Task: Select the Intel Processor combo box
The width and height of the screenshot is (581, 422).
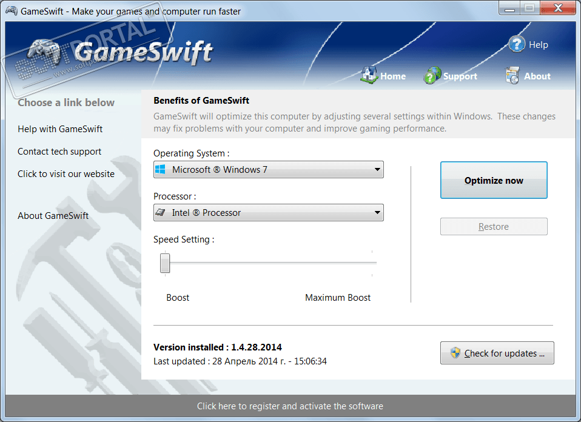Action: click(268, 213)
